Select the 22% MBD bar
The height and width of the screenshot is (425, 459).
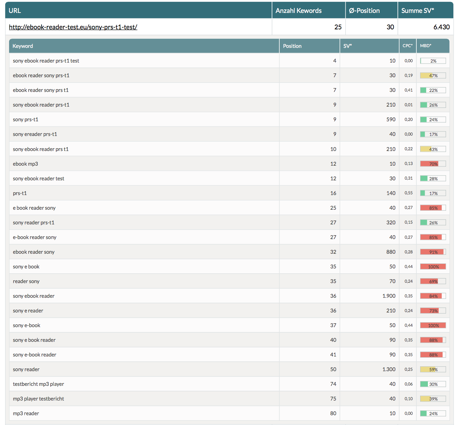(433, 90)
